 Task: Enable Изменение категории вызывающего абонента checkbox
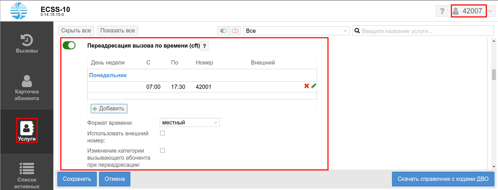163,151
